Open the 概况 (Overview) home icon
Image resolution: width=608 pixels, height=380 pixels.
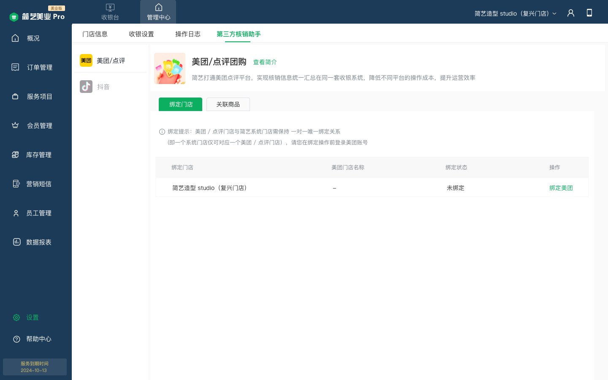[15, 38]
